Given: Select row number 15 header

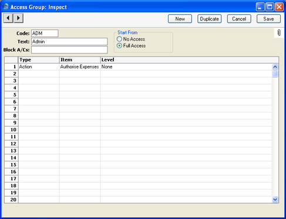Looking at the screenshot, I should pyautogui.click(x=11, y=165).
